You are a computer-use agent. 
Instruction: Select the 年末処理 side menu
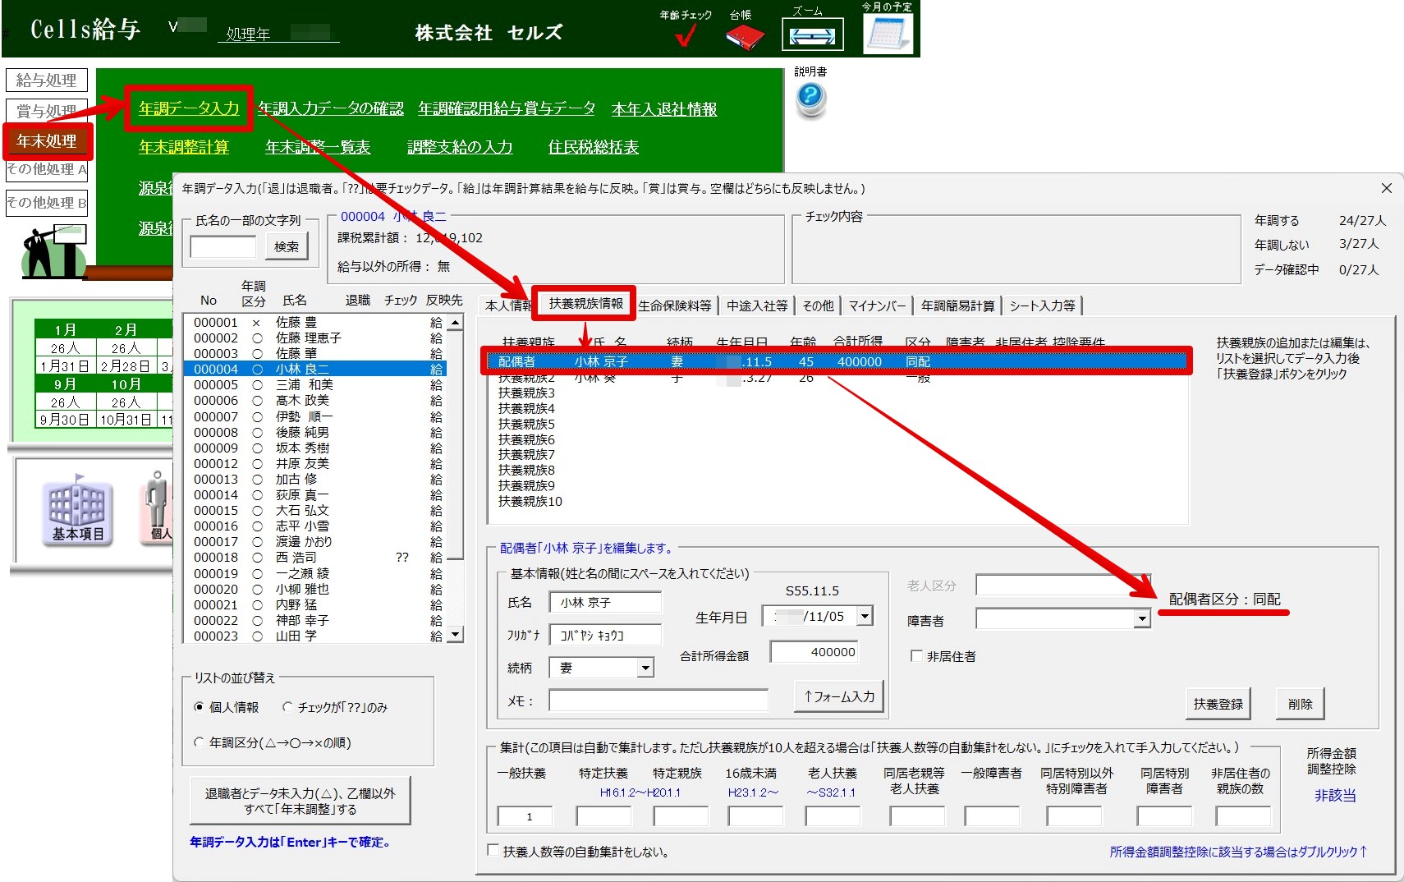tap(47, 141)
